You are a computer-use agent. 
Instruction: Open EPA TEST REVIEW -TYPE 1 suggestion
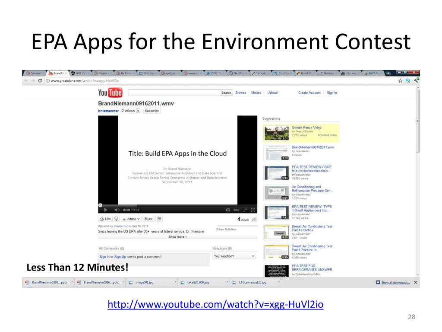312,208
